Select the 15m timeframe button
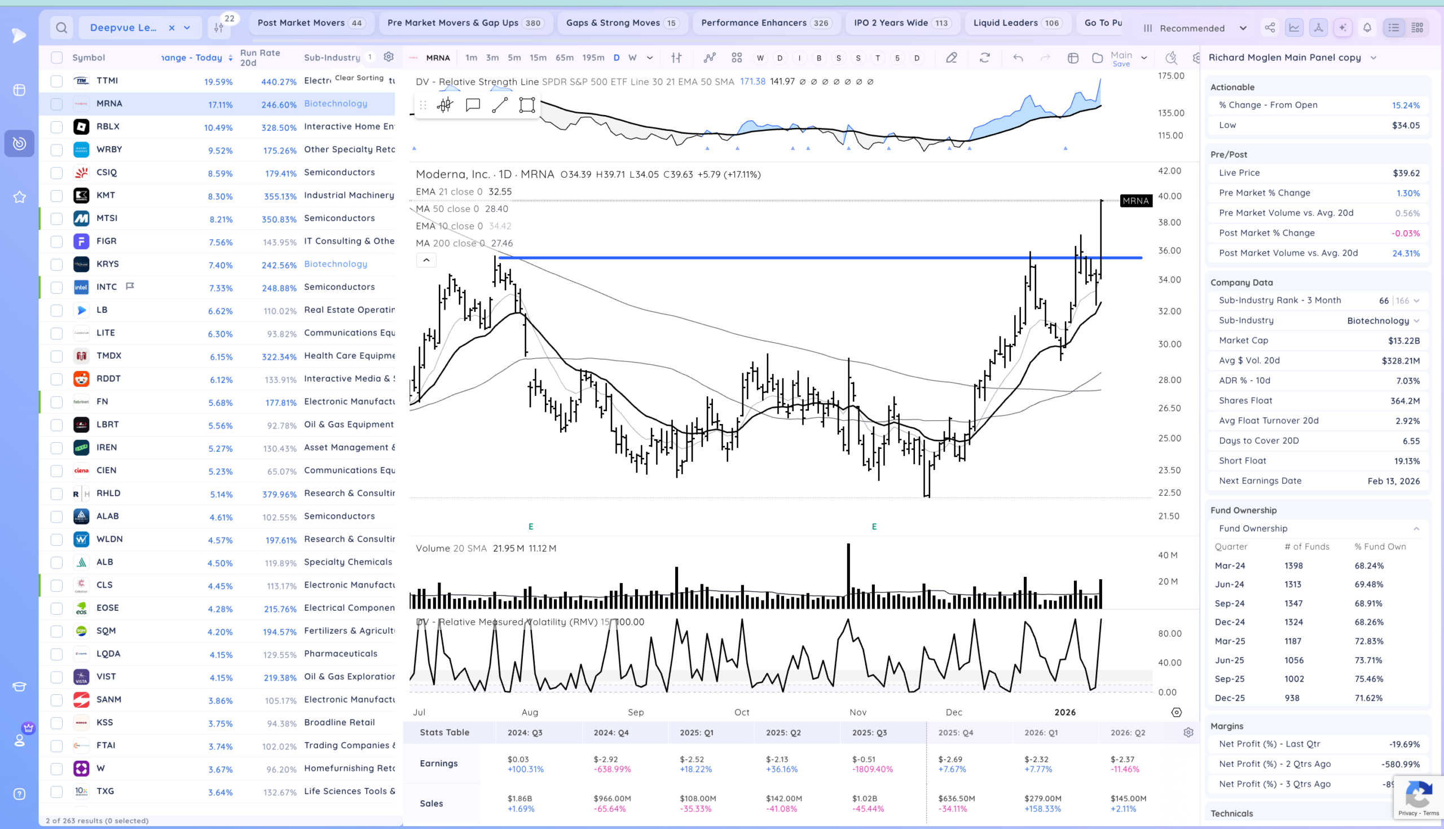The height and width of the screenshot is (829, 1444). click(x=538, y=58)
